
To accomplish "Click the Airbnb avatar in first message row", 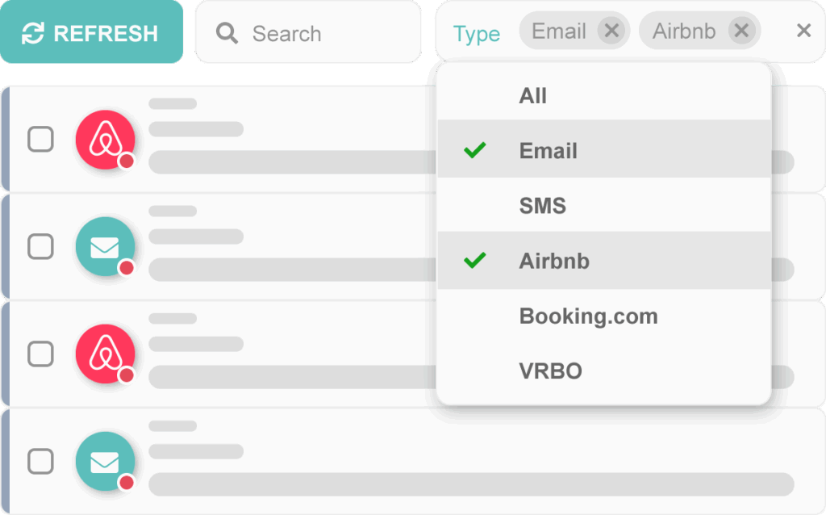I will pos(106,140).
